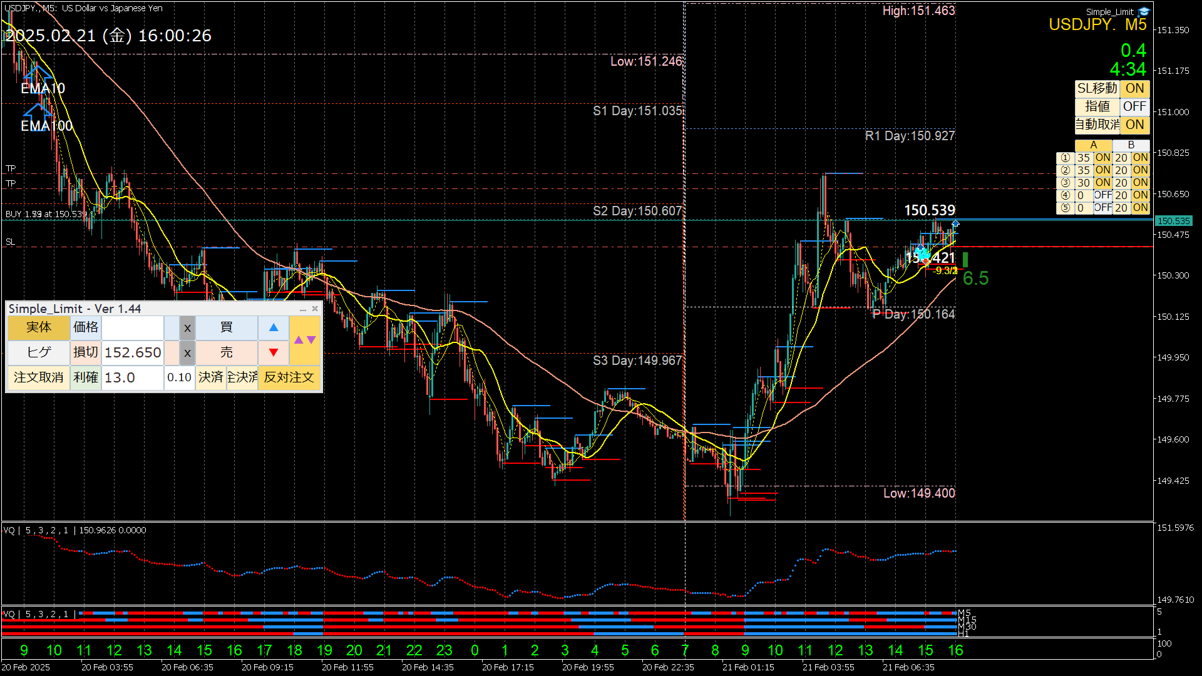Click the red down-triangle sell arrow
Image resolution: width=1202 pixels, height=676 pixels.
(274, 352)
